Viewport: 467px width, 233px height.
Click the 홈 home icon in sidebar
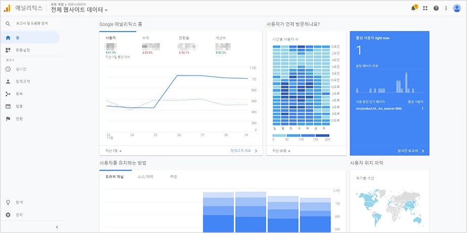pos(8,38)
